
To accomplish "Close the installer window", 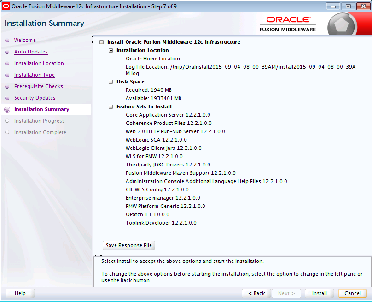I will click(363, 6).
